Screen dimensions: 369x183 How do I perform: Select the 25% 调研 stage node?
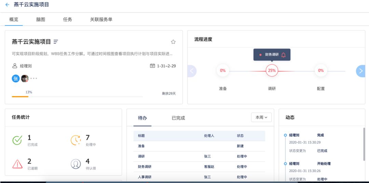[x=272, y=71]
